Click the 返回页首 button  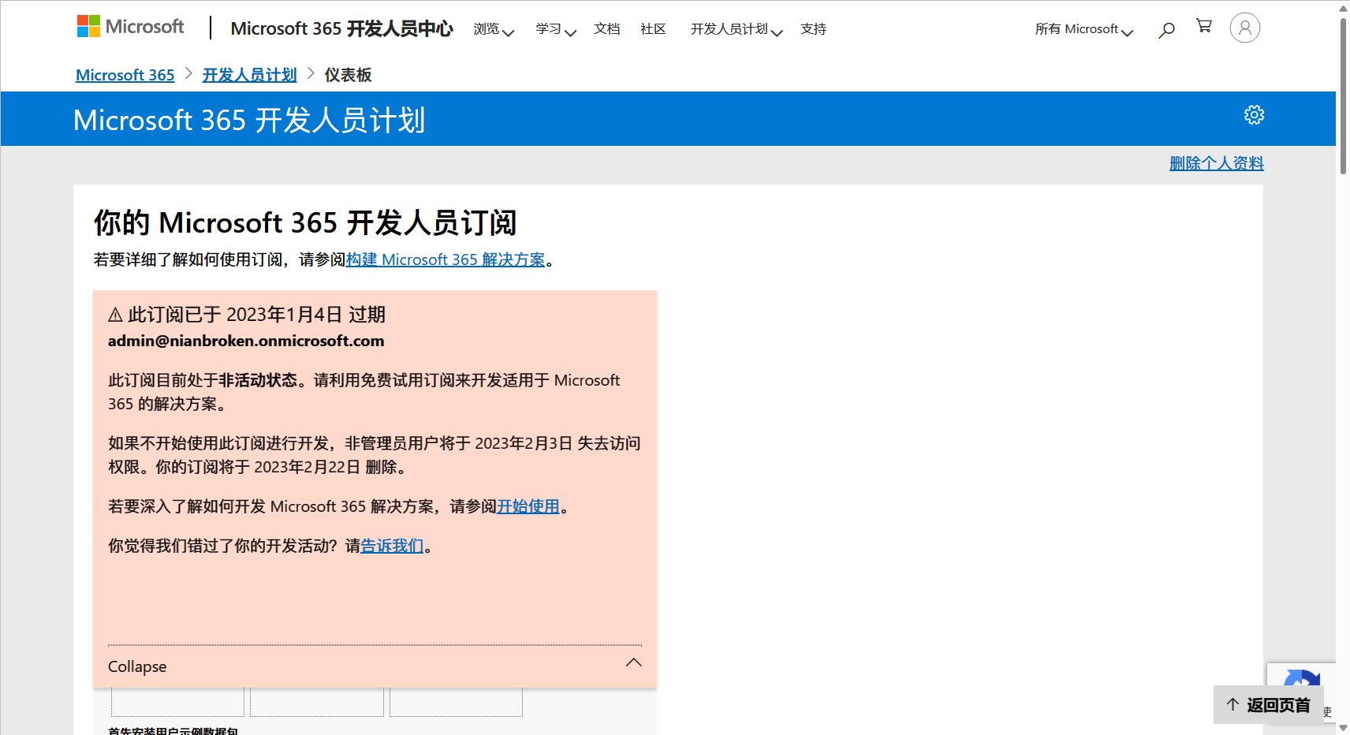1268,705
